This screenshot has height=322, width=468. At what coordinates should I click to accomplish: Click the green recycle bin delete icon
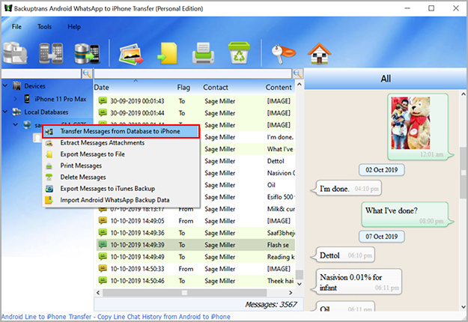coord(239,53)
